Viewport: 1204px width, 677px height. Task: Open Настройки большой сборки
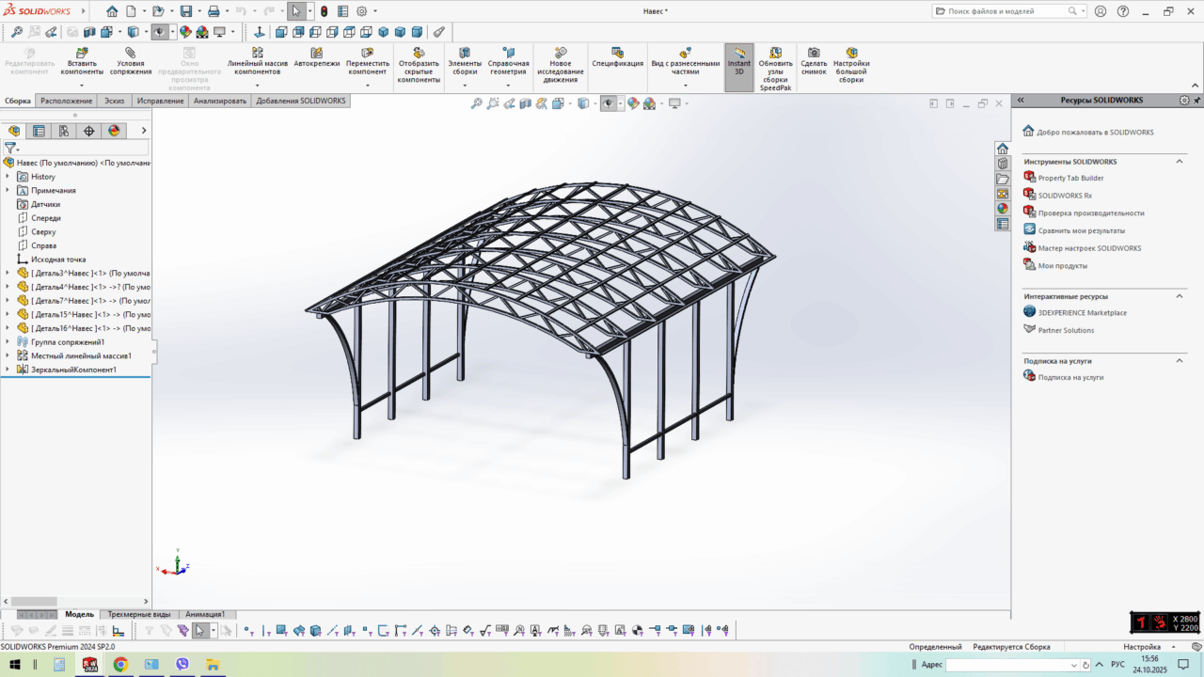tap(851, 54)
